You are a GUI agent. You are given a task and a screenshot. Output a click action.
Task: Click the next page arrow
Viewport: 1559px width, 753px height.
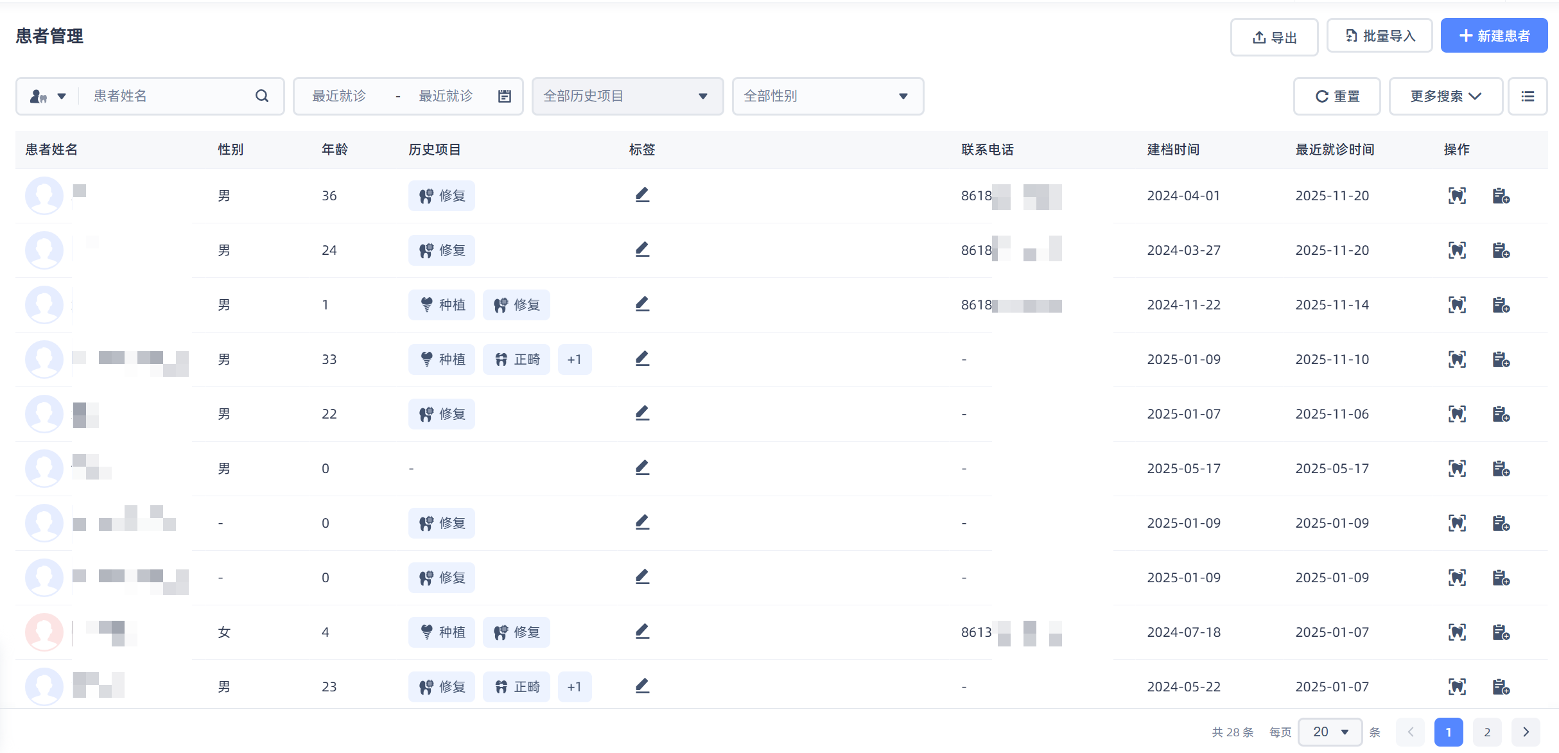[1526, 732]
